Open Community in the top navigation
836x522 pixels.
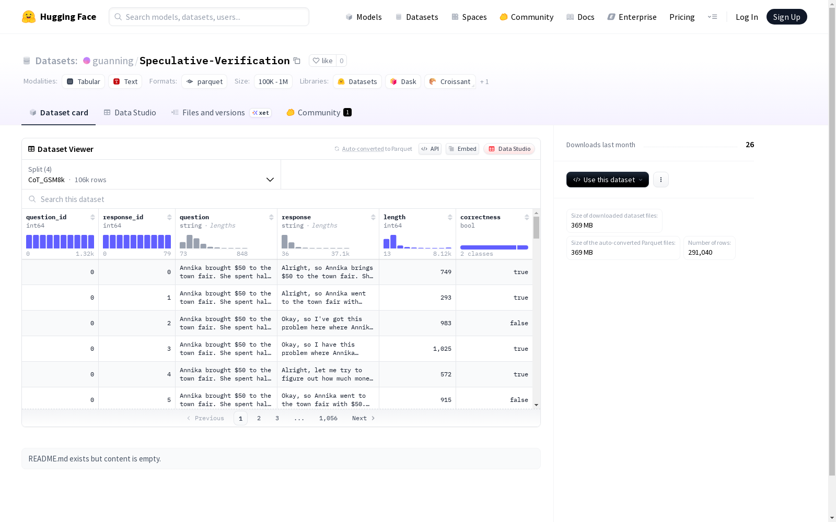526,17
